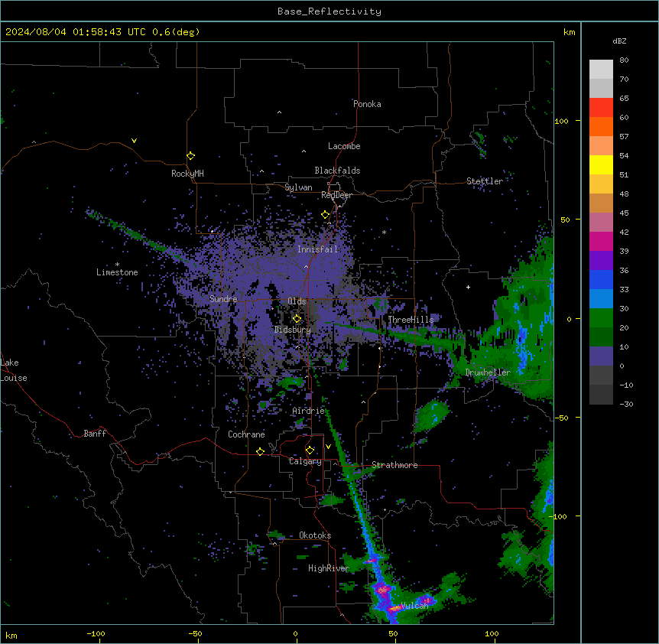This screenshot has width=659, height=644.
Task: Click the yellow v marker northwest of RockyMH
Action: 134,141
